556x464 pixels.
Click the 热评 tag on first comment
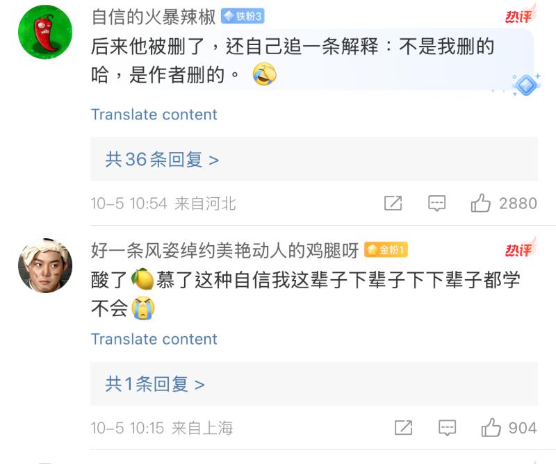pos(519,15)
